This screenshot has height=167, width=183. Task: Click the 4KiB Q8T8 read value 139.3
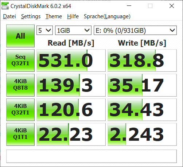(71, 85)
